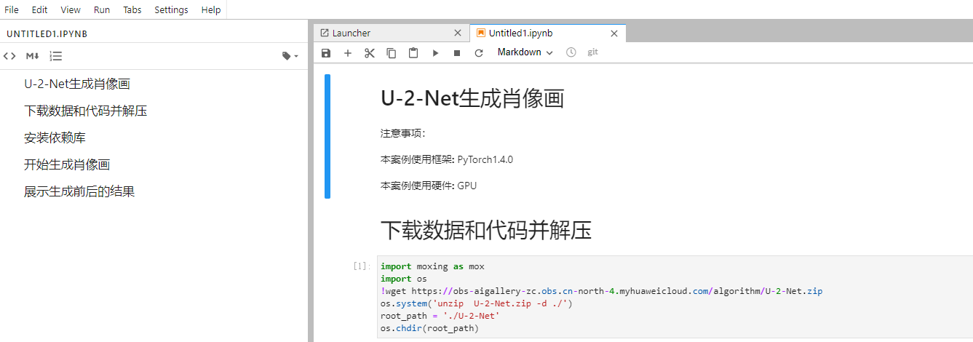973x342 pixels.
Task: Click the U-2-Net生成肖像画 title in notebook
Action: [472, 99]
